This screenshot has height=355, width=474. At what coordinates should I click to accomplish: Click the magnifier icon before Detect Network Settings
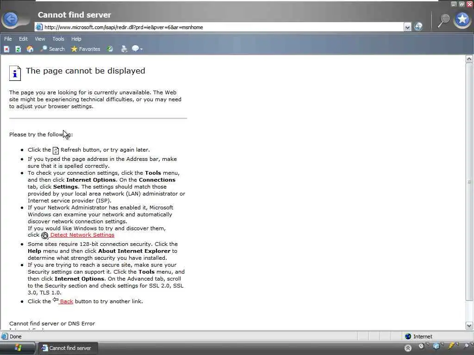point(45,235)
